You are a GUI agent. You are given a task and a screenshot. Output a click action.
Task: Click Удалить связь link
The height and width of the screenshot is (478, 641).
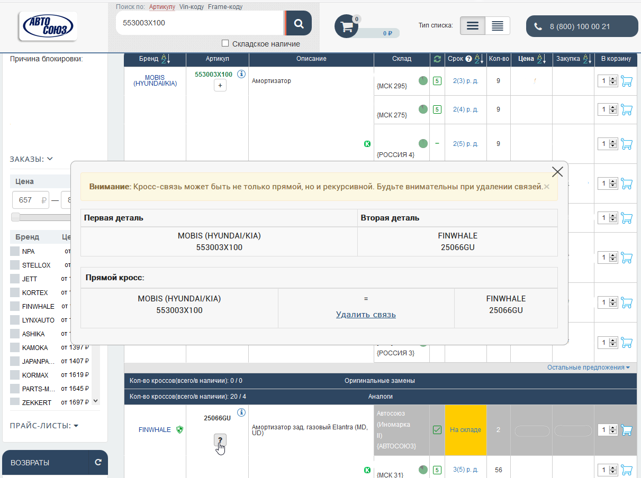366,315
